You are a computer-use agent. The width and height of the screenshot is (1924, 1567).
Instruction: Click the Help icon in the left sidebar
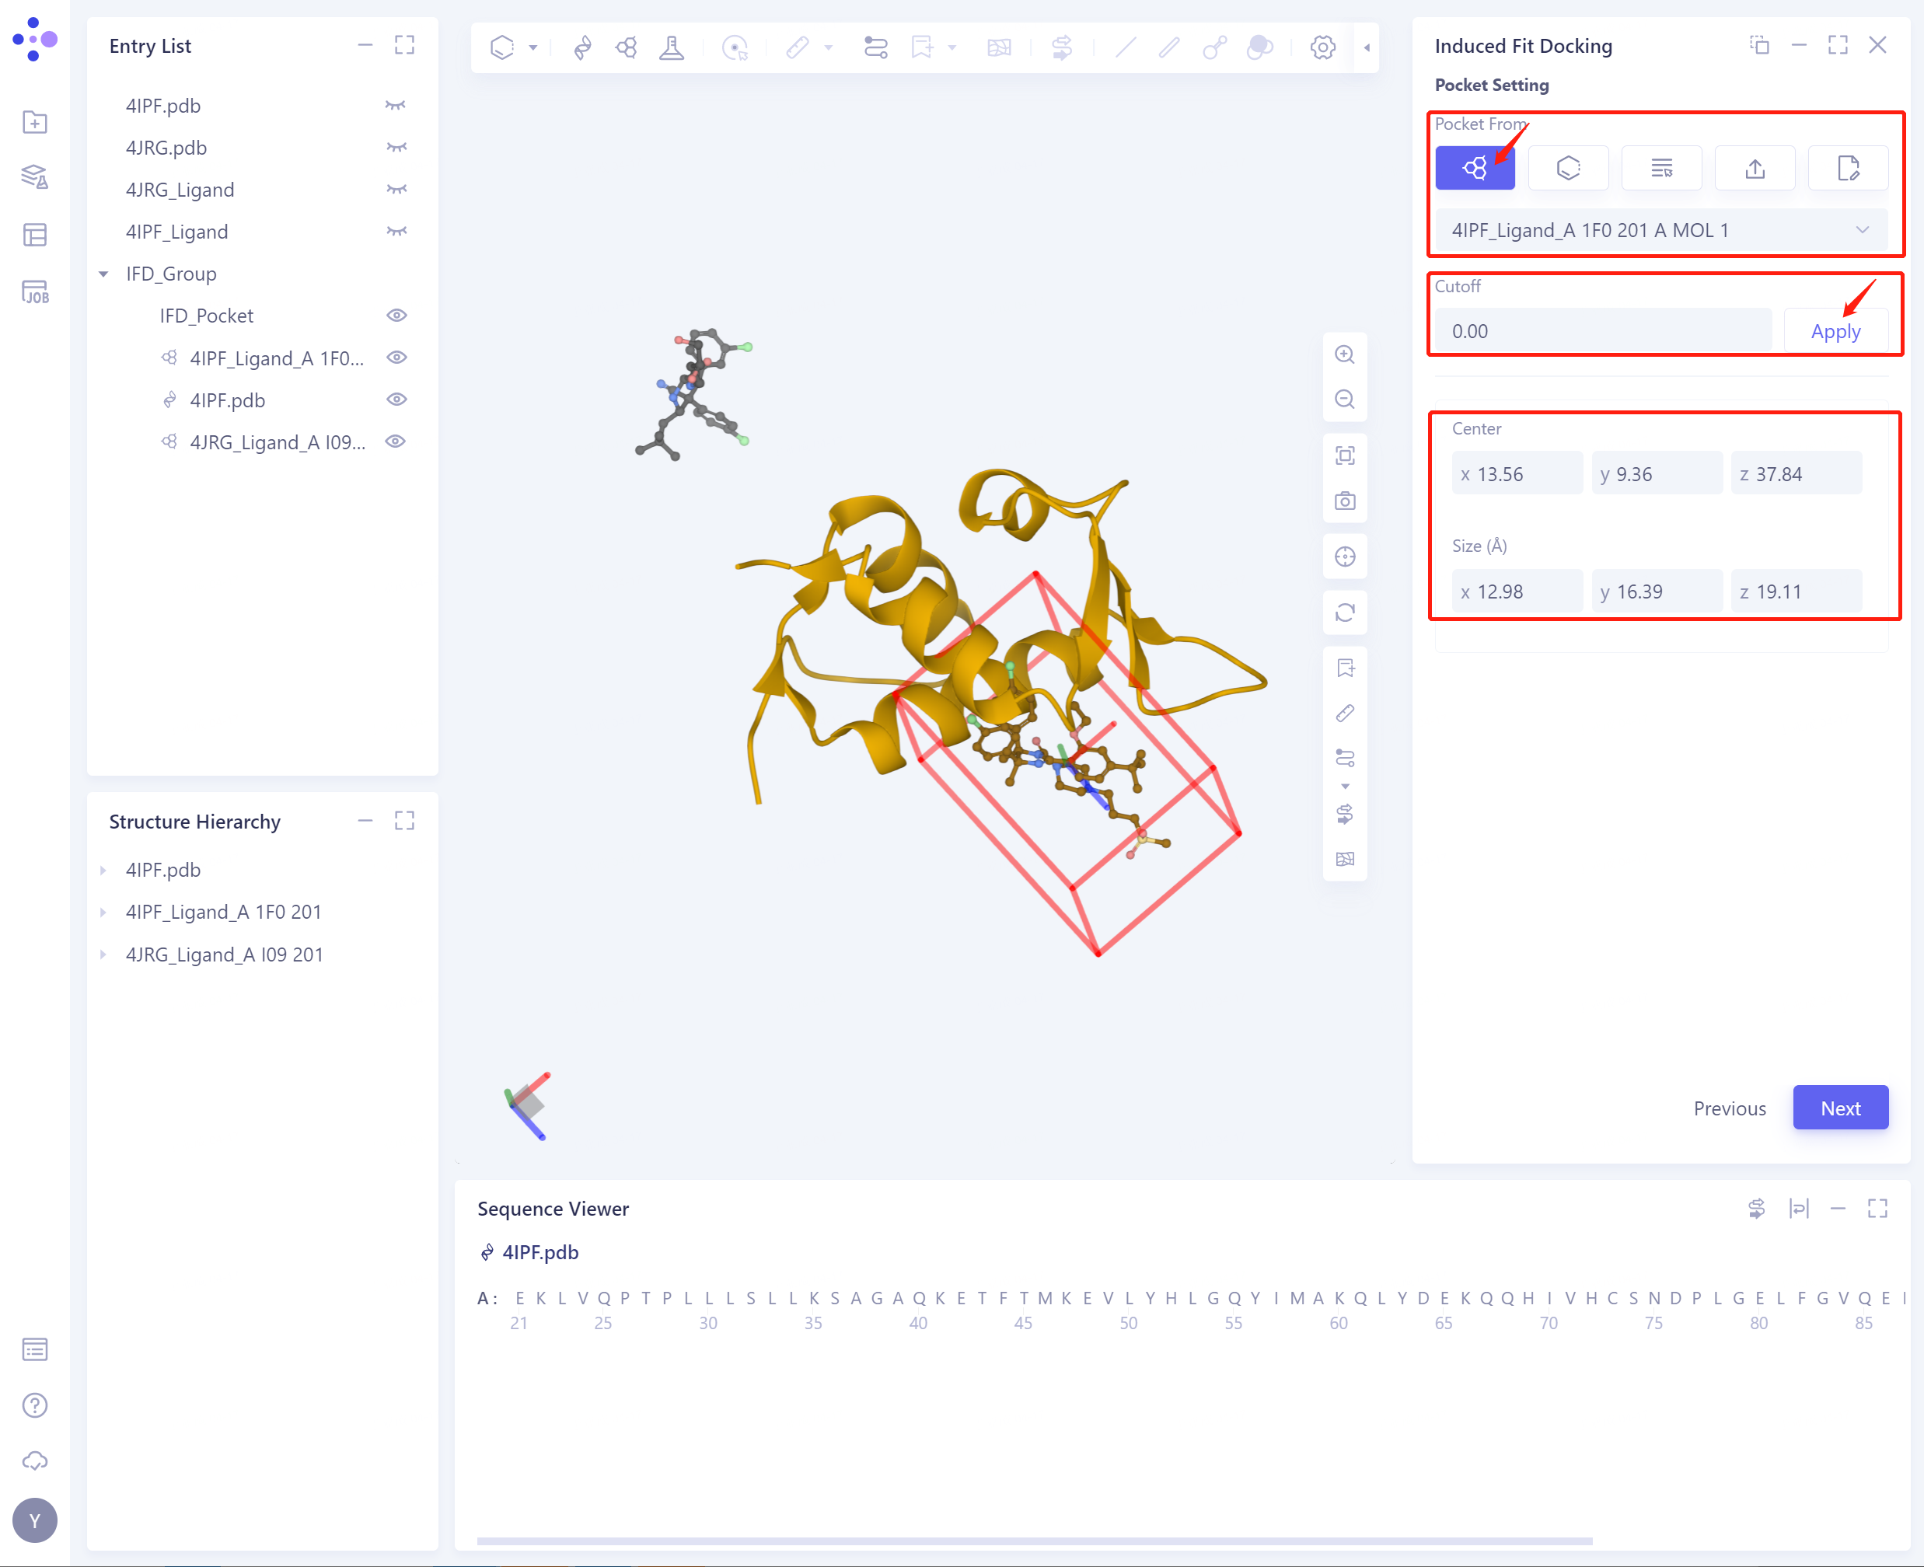pyautogui.click(x=34, y=1405)
